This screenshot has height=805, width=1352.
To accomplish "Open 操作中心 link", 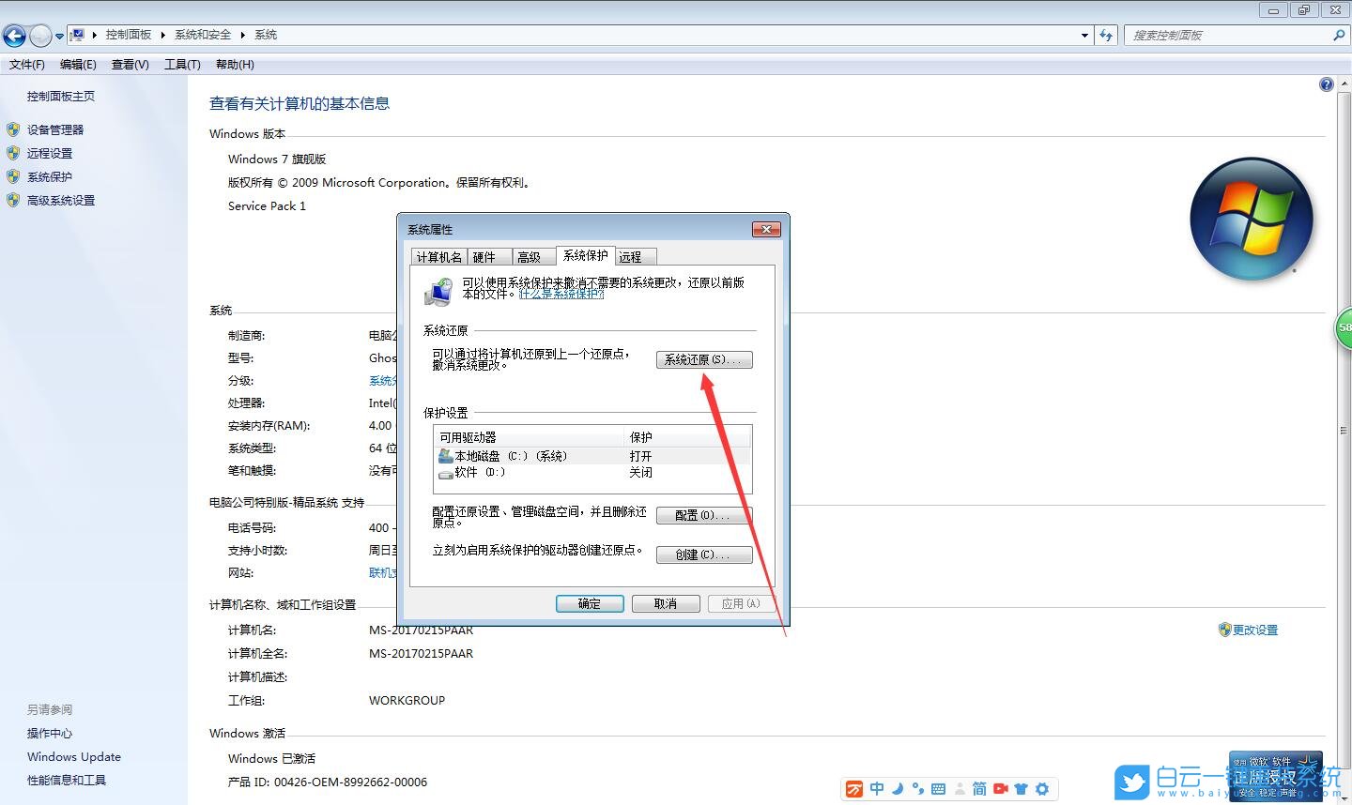I will tap(50, 733).
